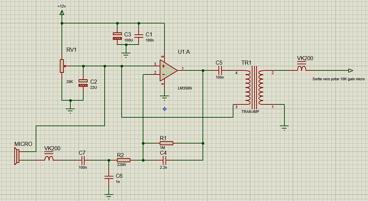Select the LM358N op-amp symbol U1:A
The width and height of the screenshot is (368, 201).
pos(168,71)
